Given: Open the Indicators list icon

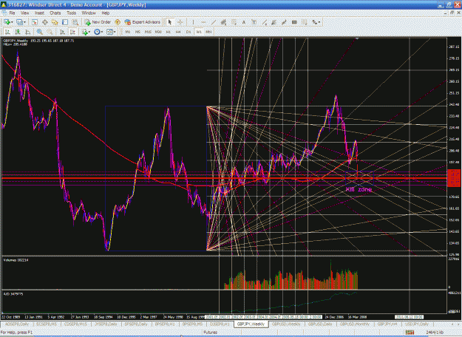Looking at the screenshot, I should coord(85,32).
